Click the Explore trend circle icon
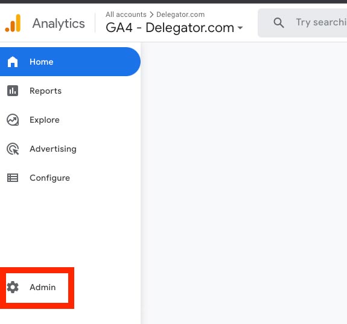The height and width of the screenshot is (324, 347). coord(13,120)
